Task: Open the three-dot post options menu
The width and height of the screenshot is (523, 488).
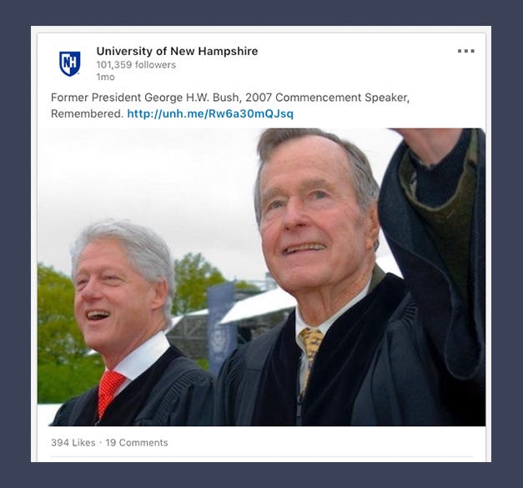Action: click(x=465, y=51)
